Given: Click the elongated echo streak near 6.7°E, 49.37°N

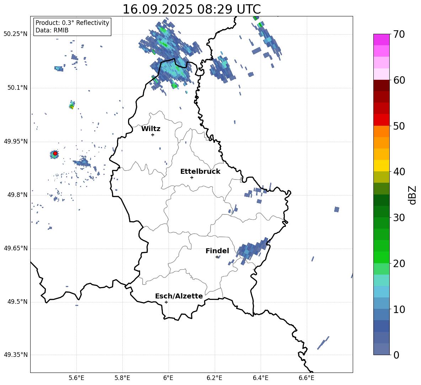Looking at the screenshot, I should coord(323,343).
